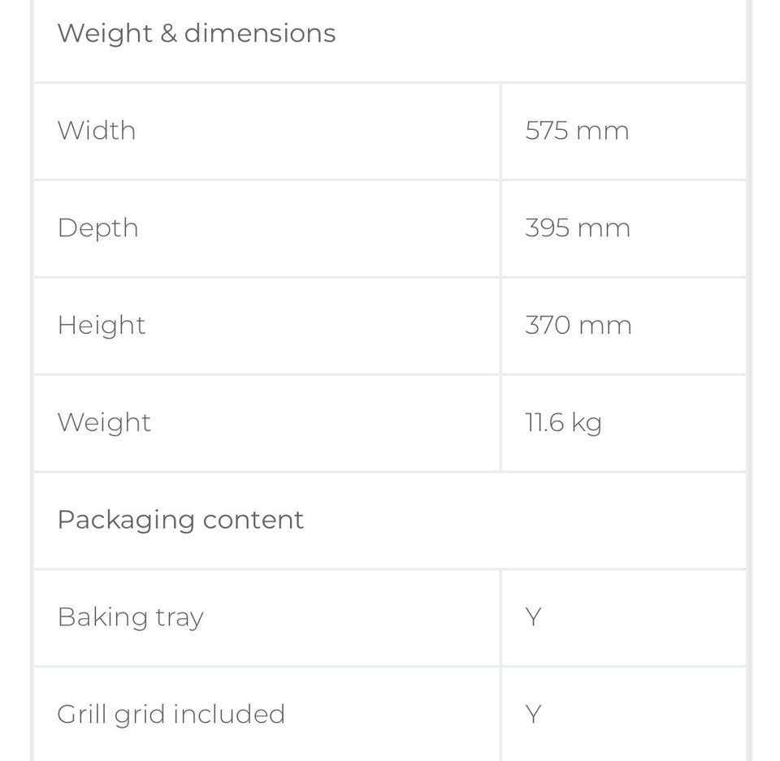Click the Y value for Grill grid included
The image size is (780, 761).
coord(533,715)
